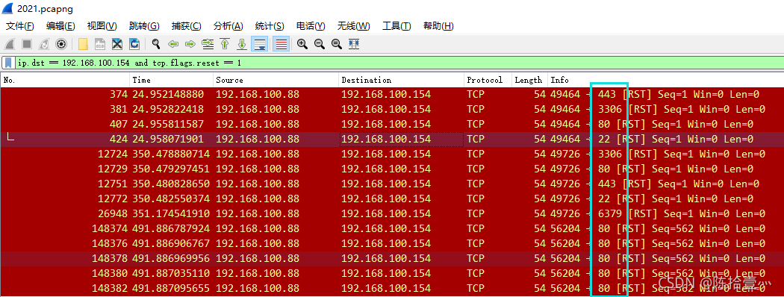Zoom out the main window text
784x297 pixels.
(320, 44)
